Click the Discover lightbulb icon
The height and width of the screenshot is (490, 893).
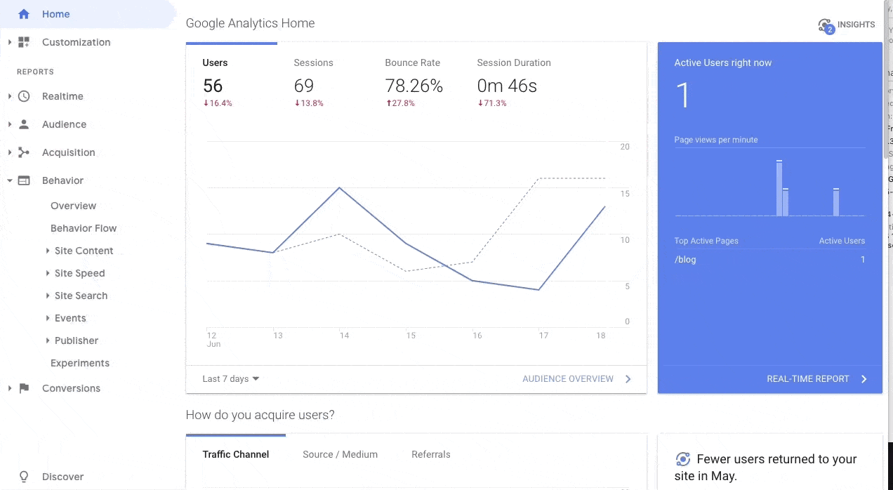(x=24, y=477)
